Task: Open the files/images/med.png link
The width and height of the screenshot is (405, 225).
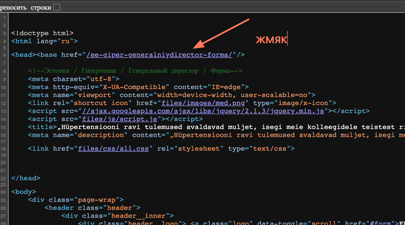Action: click(203, 103)
